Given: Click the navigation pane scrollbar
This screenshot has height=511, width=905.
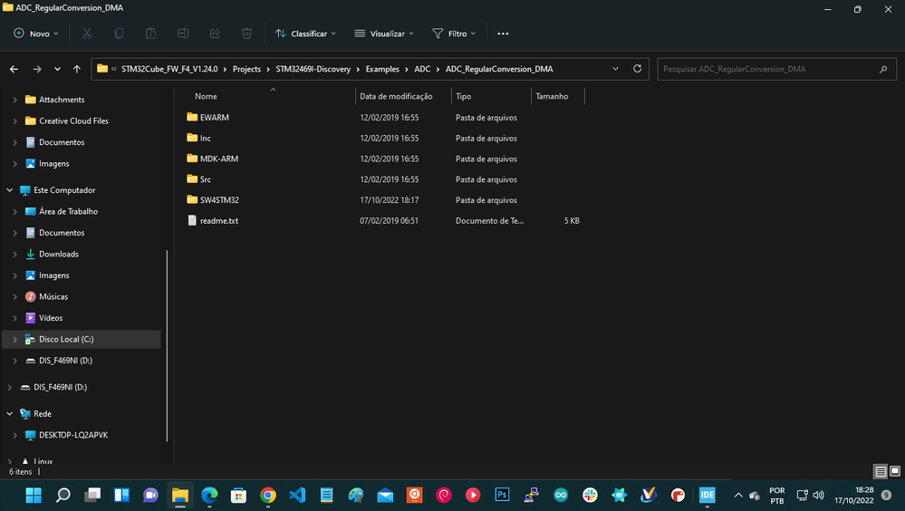Looking at the screenshot, I should coord(167,346).
